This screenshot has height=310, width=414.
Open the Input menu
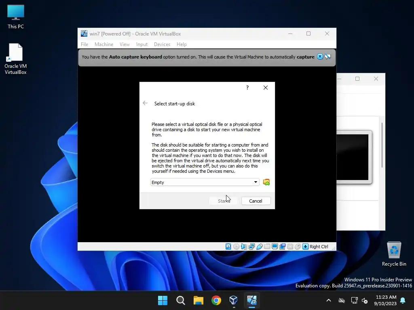coord(142,44)
